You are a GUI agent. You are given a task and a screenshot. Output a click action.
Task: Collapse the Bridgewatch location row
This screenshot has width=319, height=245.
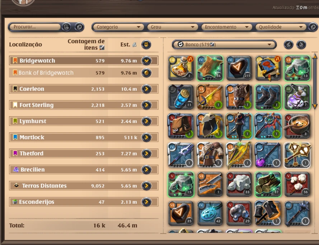point(146,61)
